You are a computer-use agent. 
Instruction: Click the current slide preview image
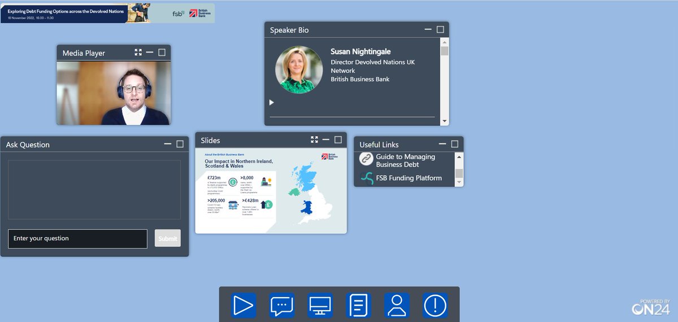click(271, 191)
